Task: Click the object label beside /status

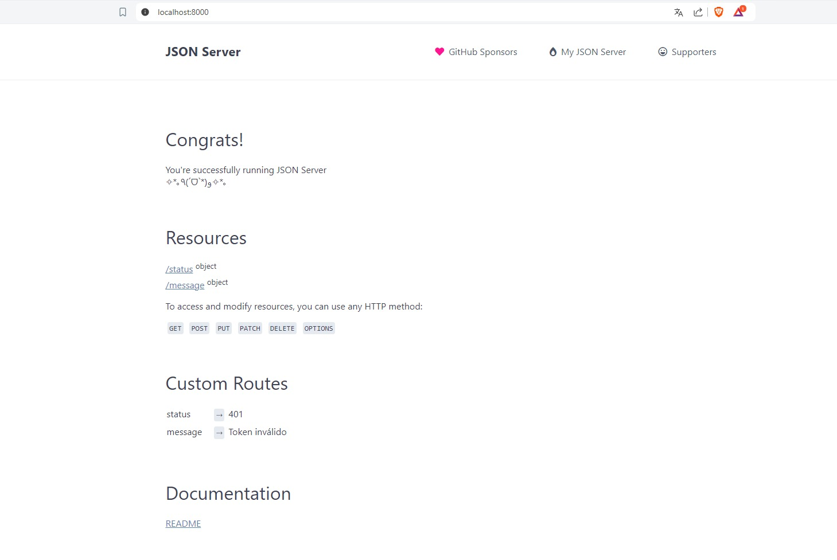Action: 206,267
